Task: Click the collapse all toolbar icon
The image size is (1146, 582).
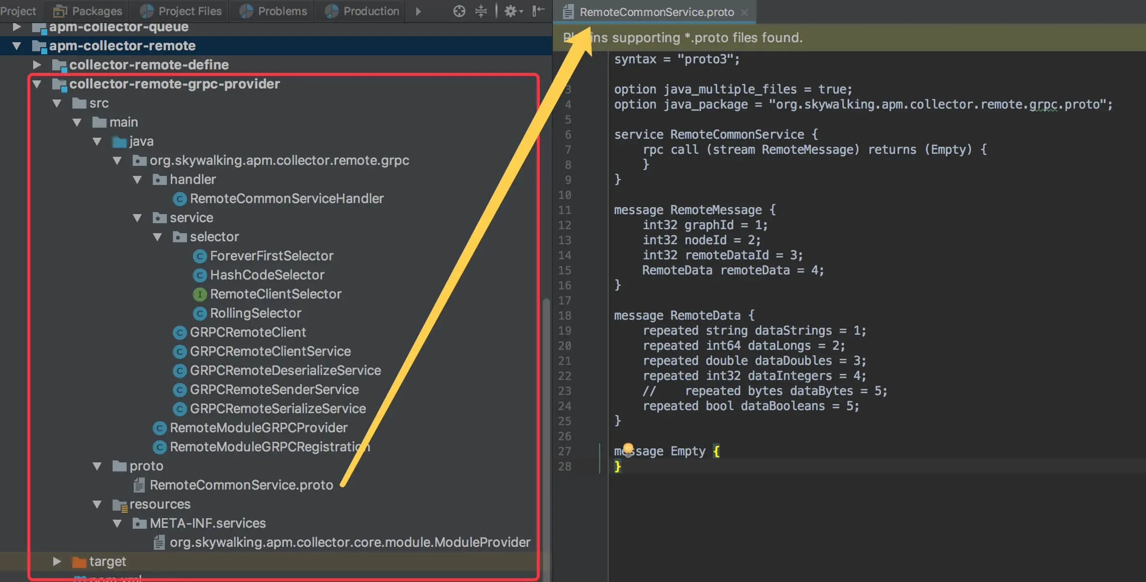Action: [481, 11]
